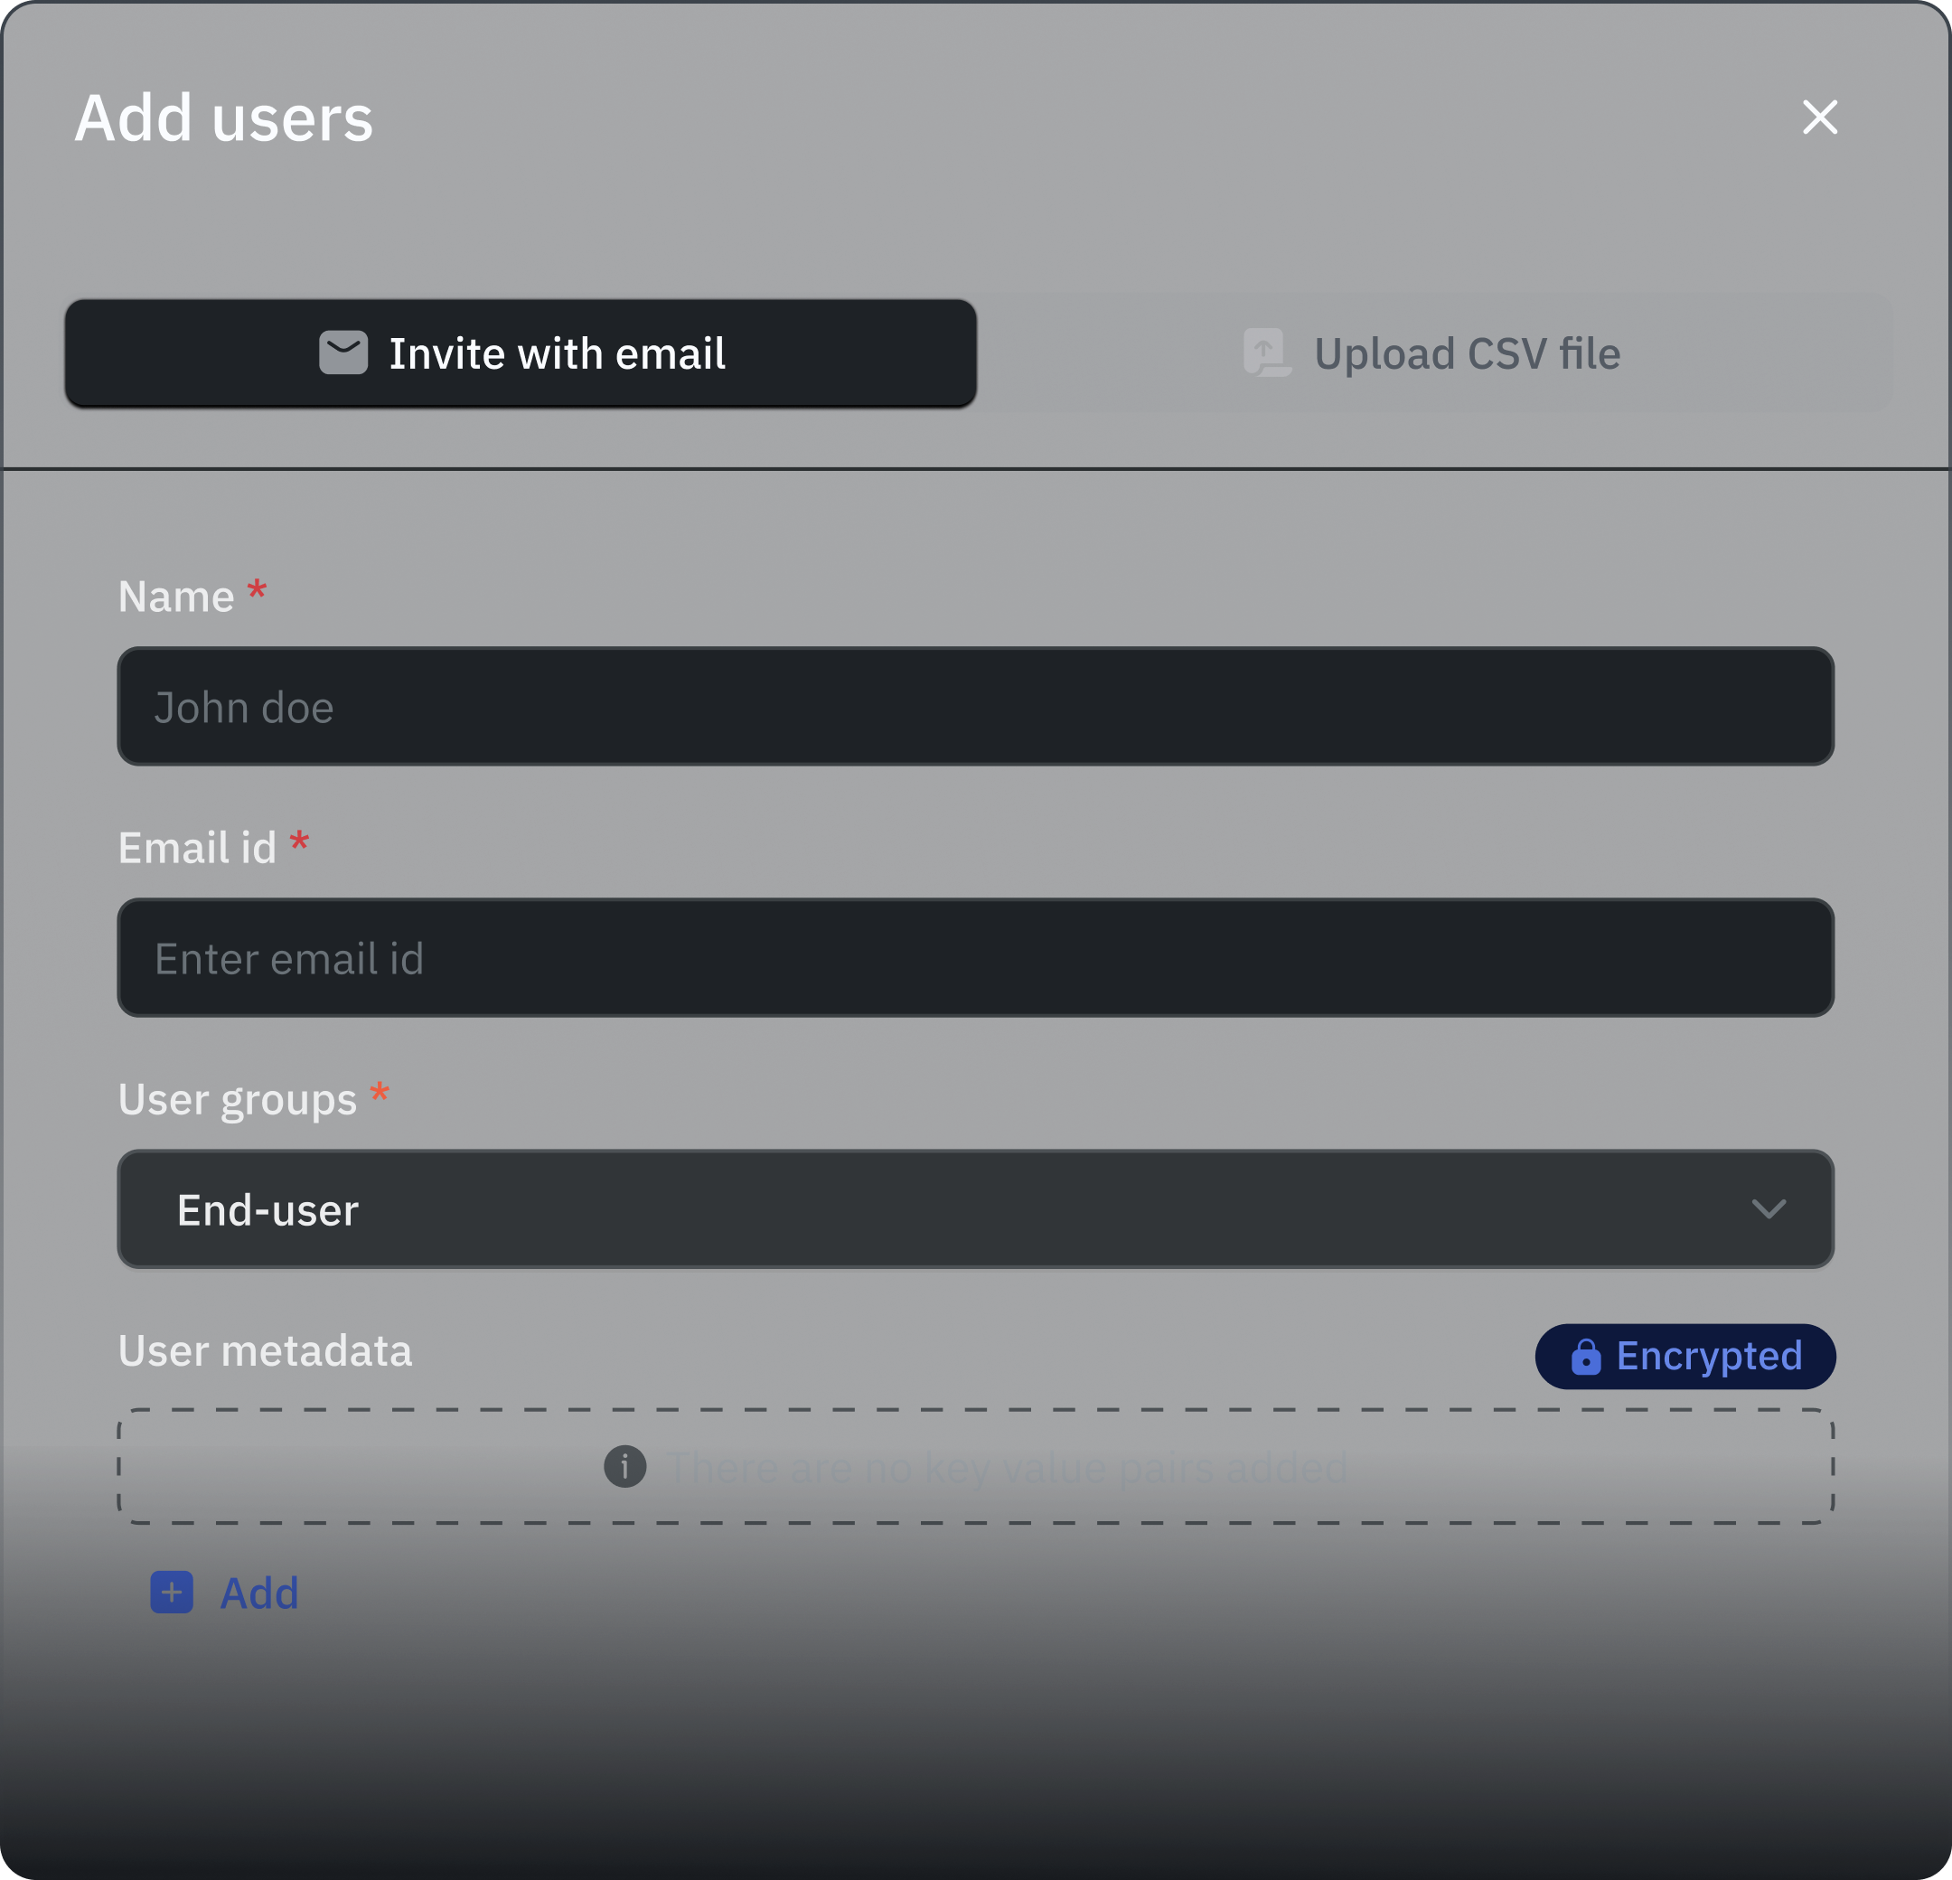The image size is (1952, 1880).
Task: Select the Invite with email tab
Action: (520, 353)
